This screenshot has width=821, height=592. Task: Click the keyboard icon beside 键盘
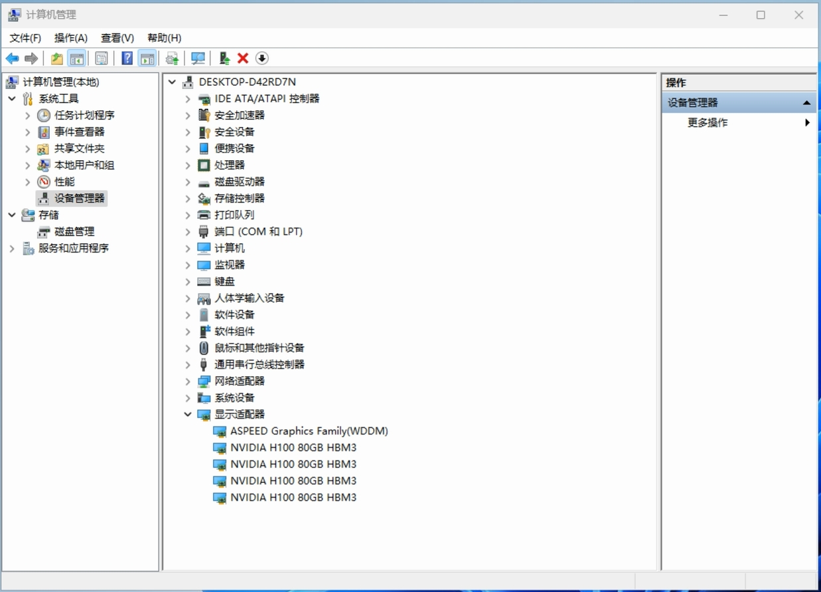204,281
